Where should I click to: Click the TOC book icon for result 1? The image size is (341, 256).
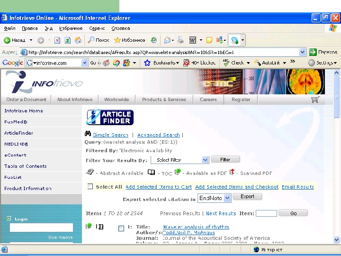pyautogui.click(x=100, y=227)
